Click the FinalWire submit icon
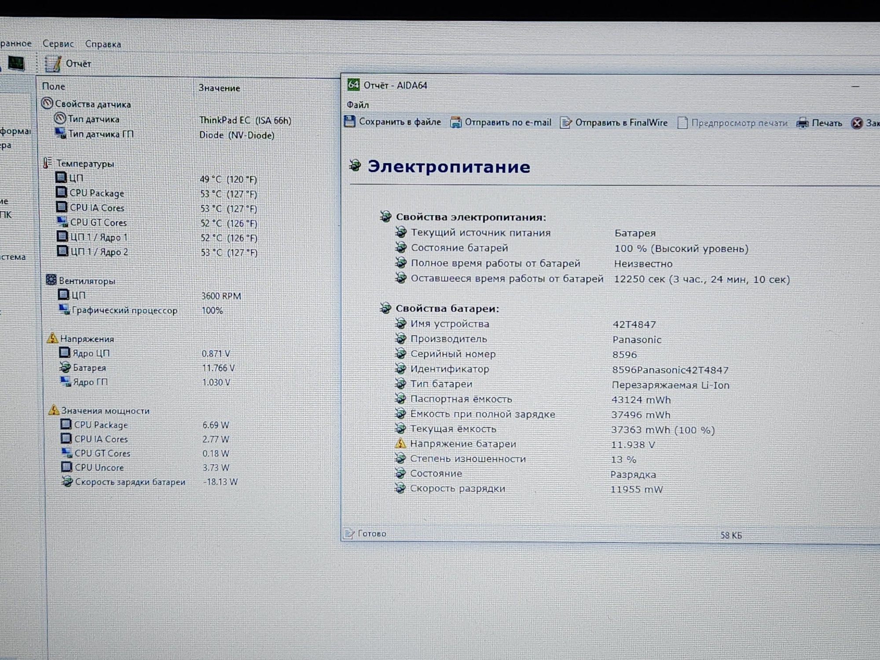The image size is (880, 660). (x=566, y=123)
